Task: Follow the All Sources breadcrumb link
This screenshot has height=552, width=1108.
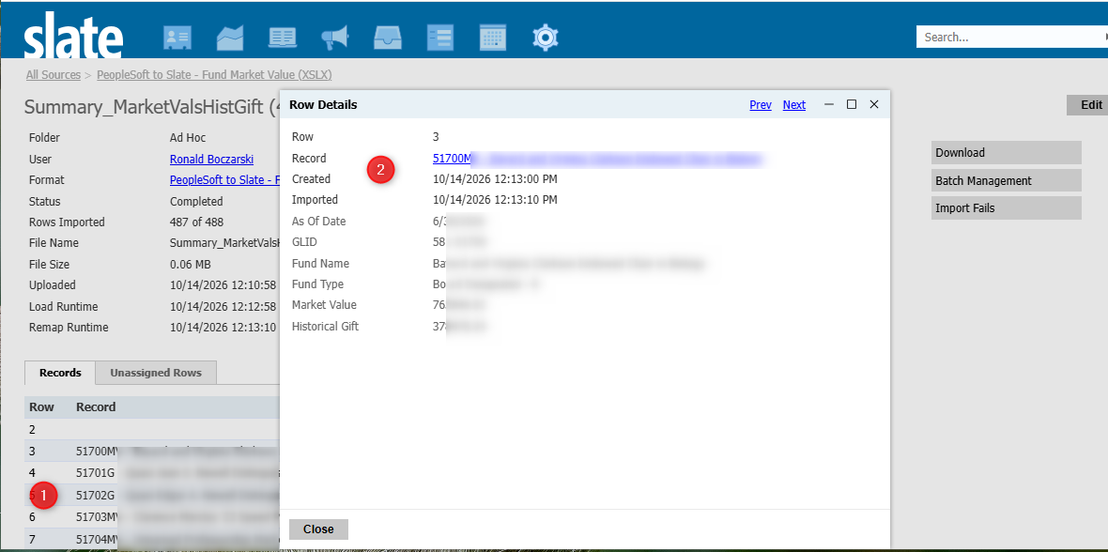Action: 53,74
